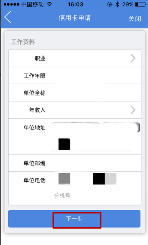Open the 职业 occupation chevron
The image size is (148, 245).
(x=133, y=58)
